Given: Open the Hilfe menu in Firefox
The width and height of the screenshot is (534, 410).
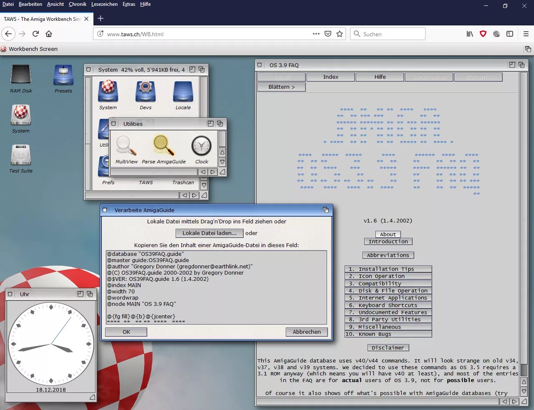Looking at the screenshot, I should 145,4.
